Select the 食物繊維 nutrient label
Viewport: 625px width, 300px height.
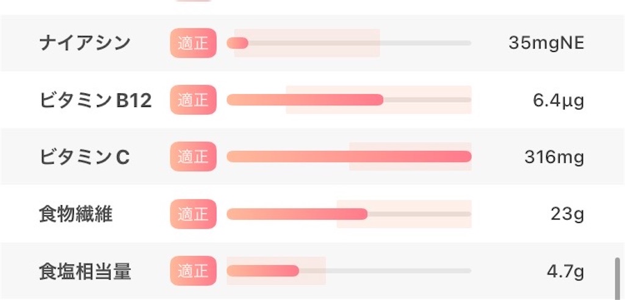click(76, 214)
